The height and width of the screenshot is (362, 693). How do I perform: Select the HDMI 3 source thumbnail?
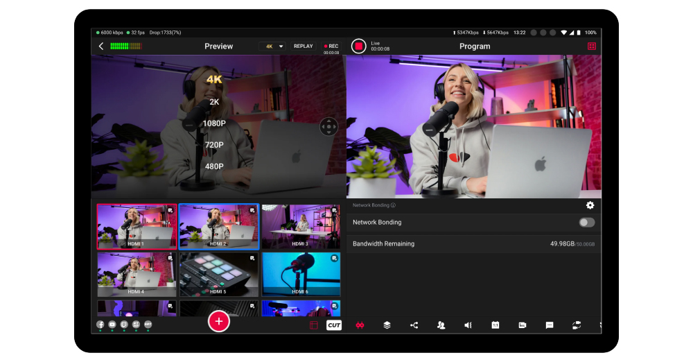[x=300, y=226]
